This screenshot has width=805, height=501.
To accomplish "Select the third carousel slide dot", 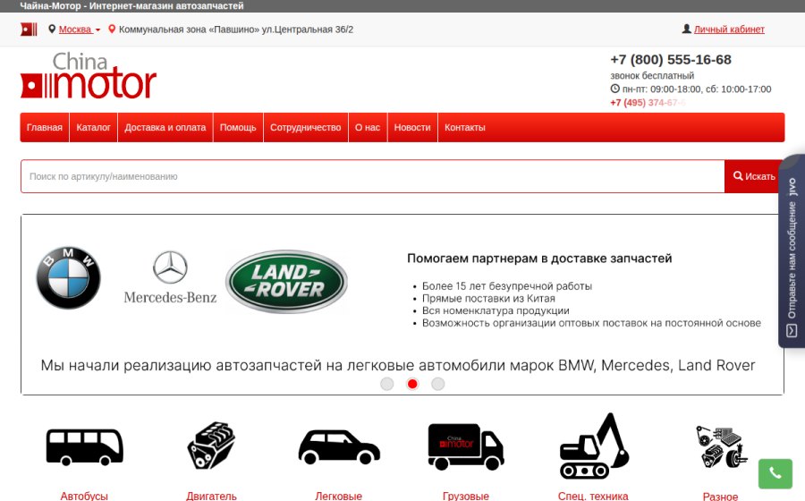I will point(438,384).
